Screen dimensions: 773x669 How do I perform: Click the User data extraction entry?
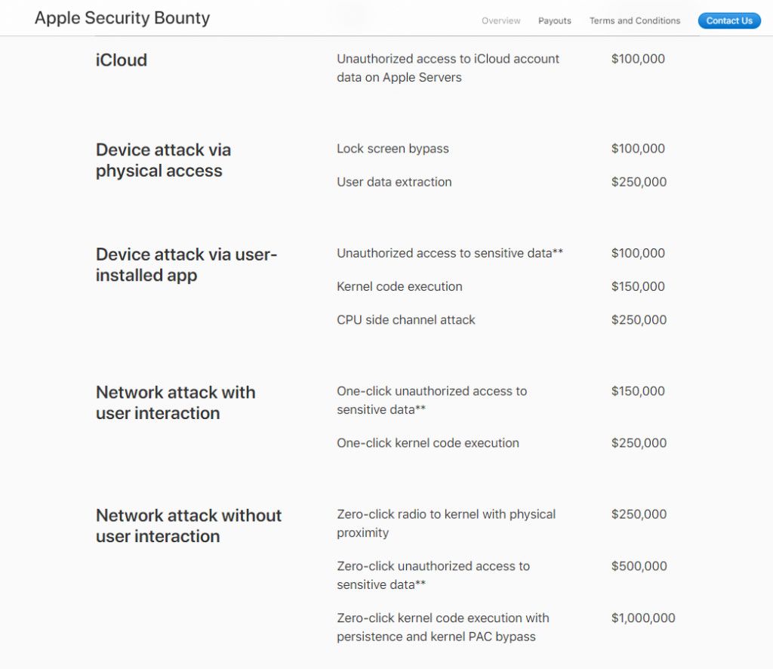[x=394, y=182]
